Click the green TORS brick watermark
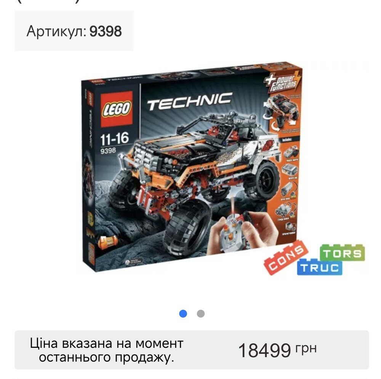The height and width of the screenshot is (379, 381). pos(342,253)
